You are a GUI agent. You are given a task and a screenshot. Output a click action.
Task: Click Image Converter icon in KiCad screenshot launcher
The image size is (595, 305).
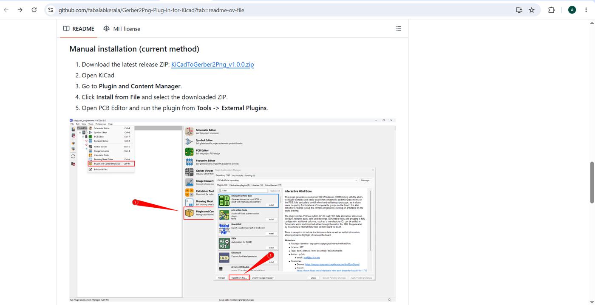(190, 182)
